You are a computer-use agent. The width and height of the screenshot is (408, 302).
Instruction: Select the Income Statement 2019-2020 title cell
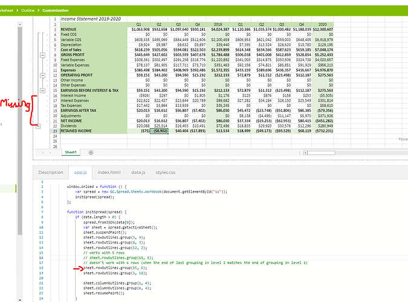point(91,19)
